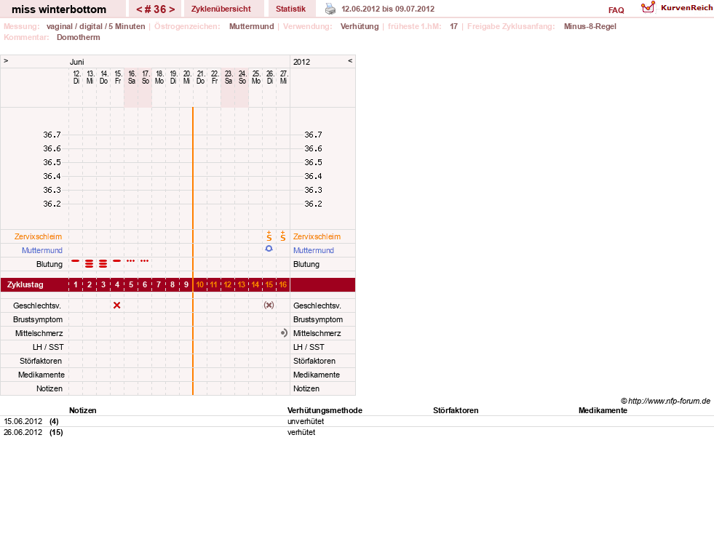The height and width of the screenshot is (555, 714).
Task: Open the Zyklenübersicht tab
Action: tap(221, 9)
